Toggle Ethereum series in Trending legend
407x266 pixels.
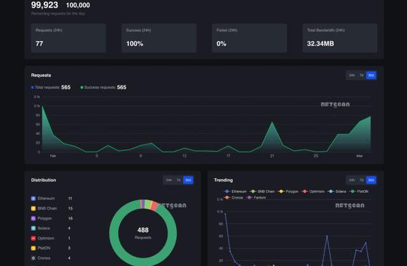coord(235,191)
